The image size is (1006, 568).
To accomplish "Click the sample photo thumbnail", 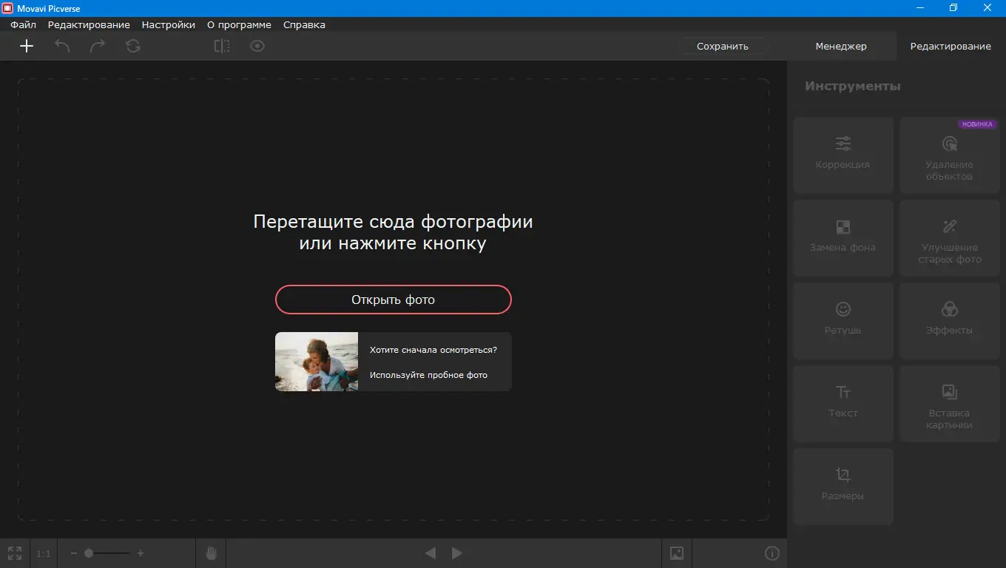I will pyautogui.click(x=316, y=362).
